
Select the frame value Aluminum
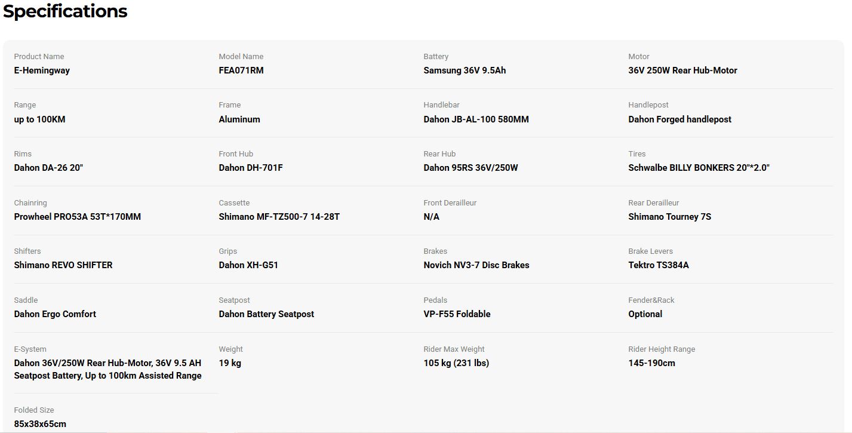pos(239,119)
